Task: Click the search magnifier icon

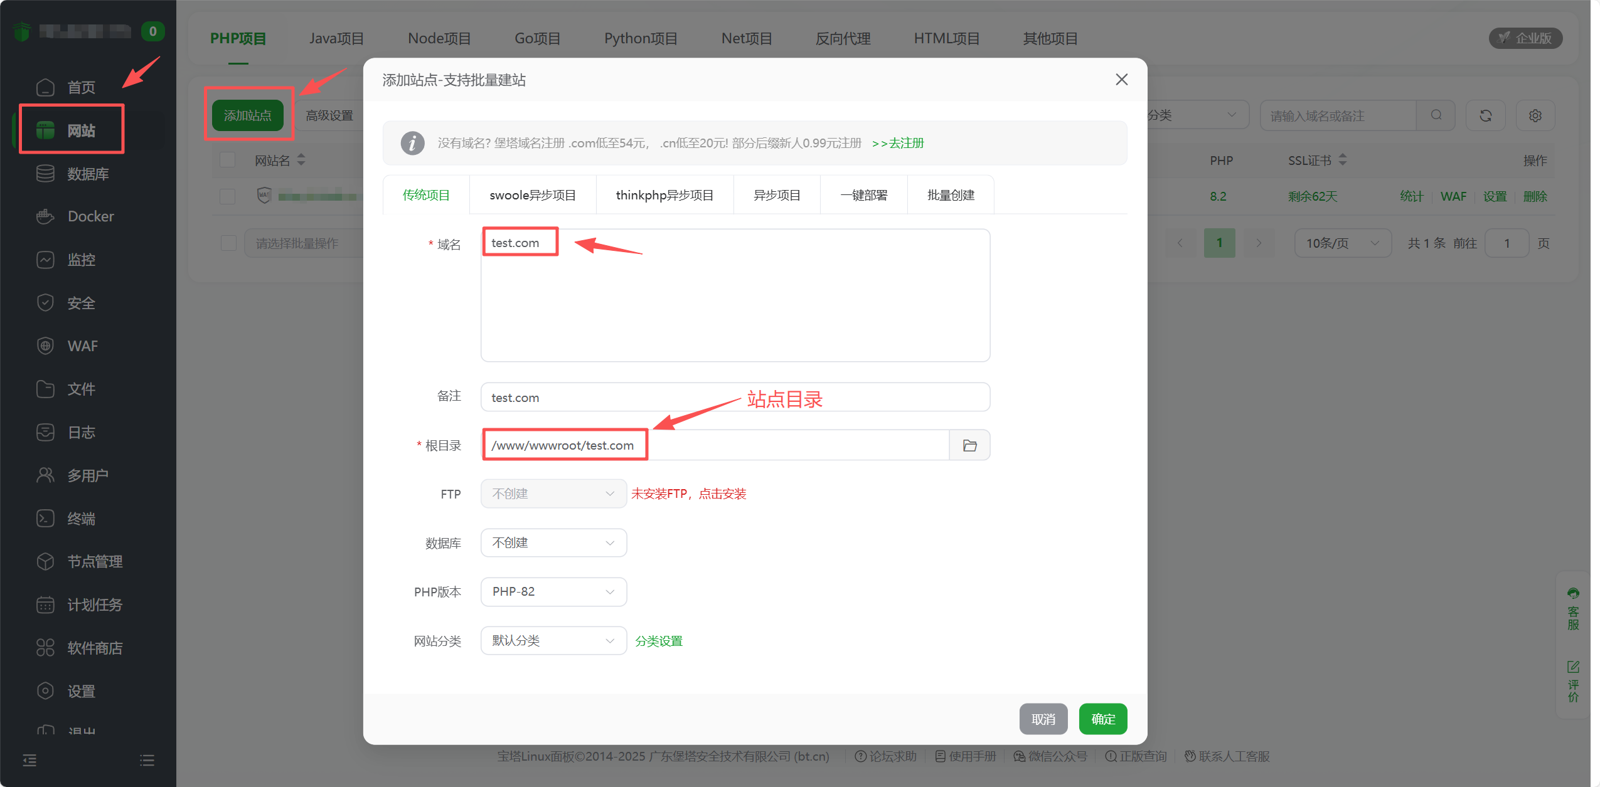Action: [x=1436, y=115]
